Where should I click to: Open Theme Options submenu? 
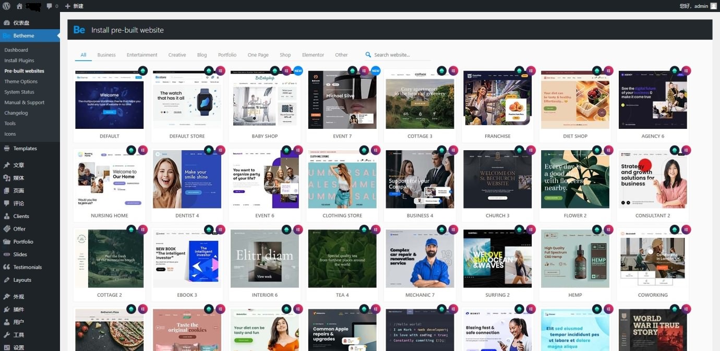[21, 81]
